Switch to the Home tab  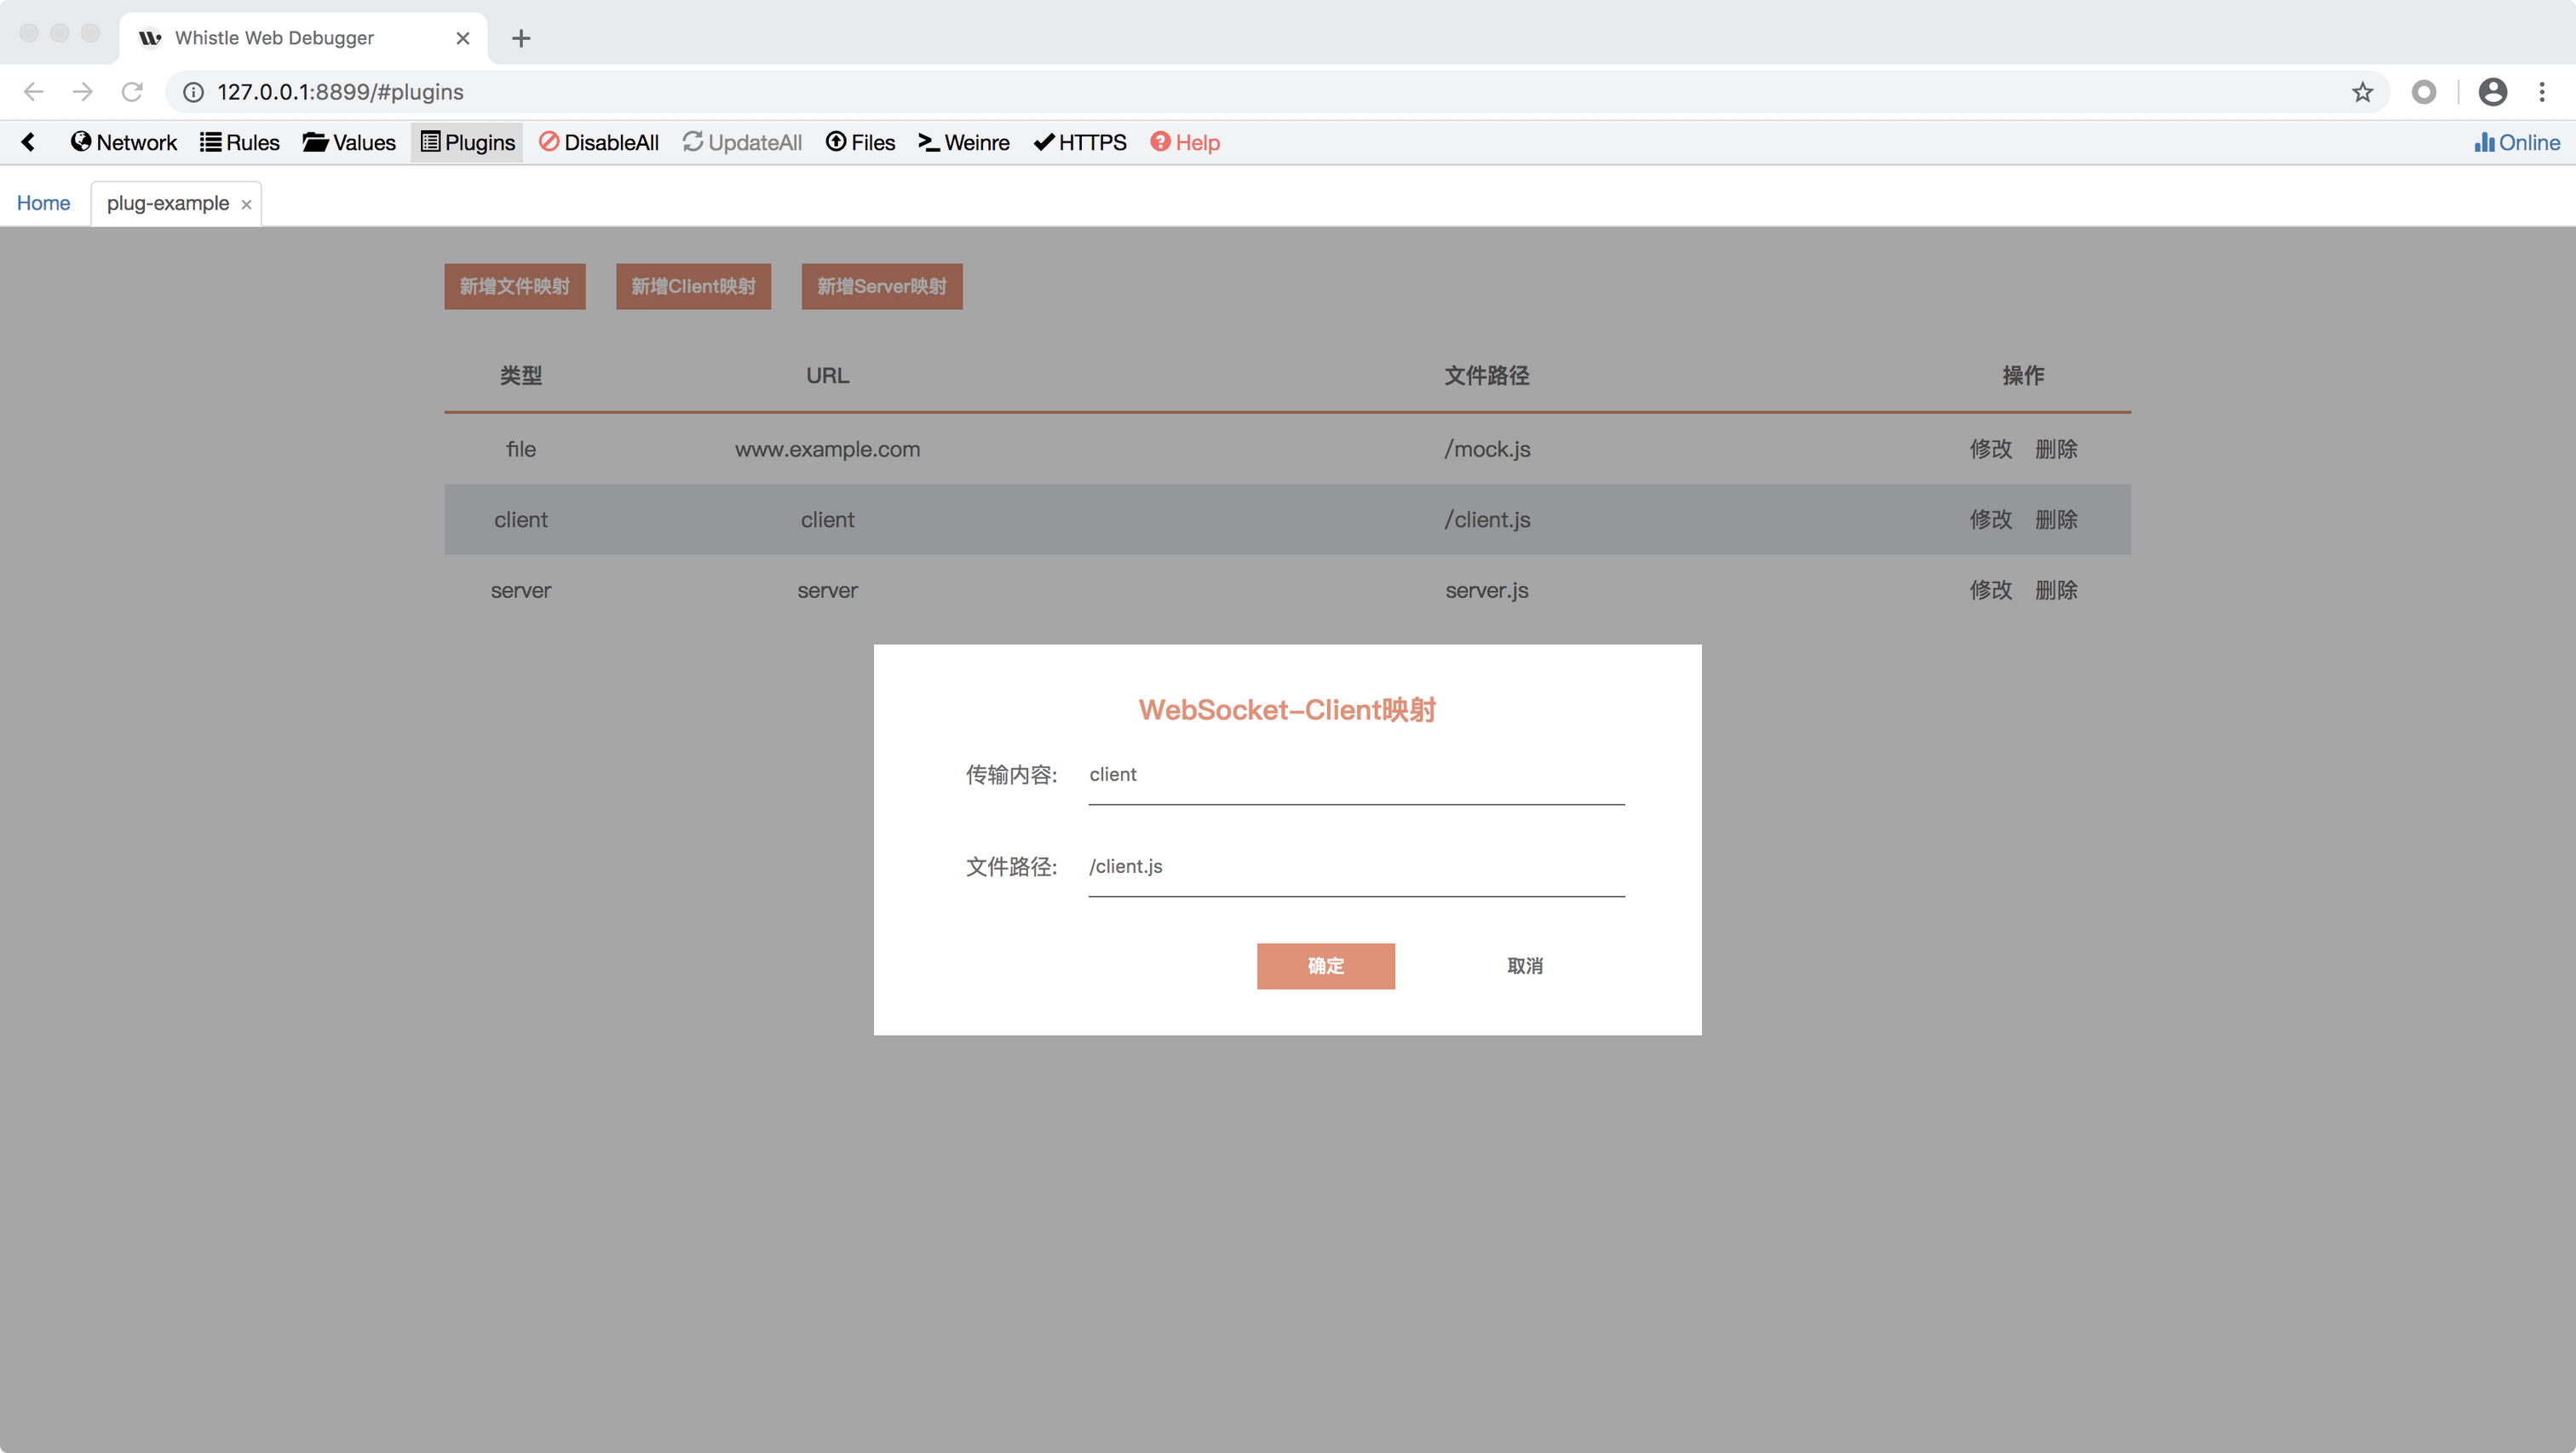43,203
